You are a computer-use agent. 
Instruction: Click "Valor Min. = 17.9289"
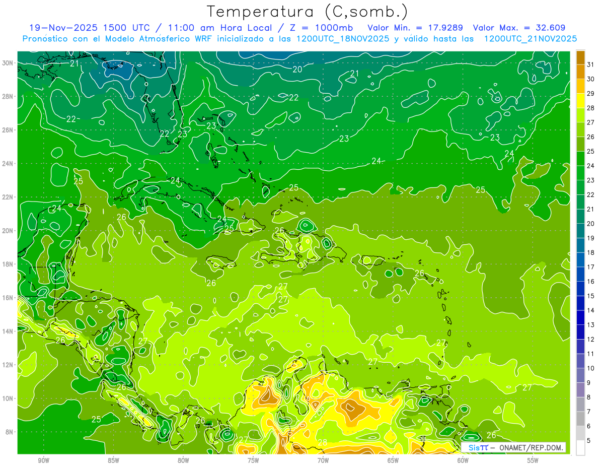pos(415,28)
